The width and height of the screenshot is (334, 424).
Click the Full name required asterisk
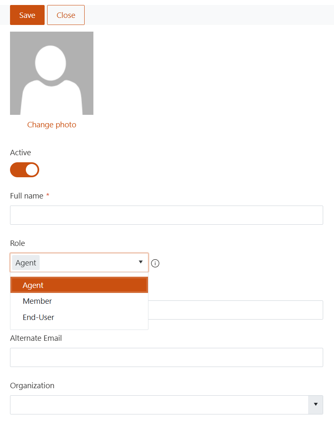click(47, 196)
